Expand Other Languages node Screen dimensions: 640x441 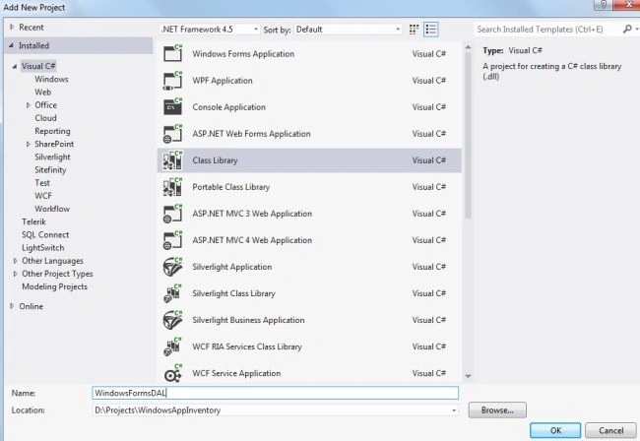coord(15,261)
